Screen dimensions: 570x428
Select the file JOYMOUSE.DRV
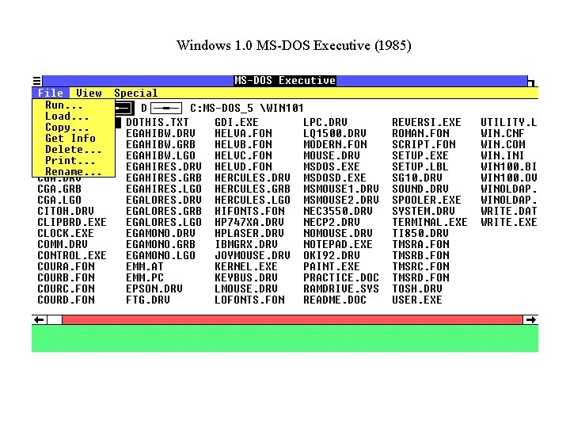pyautogui.click(x=253, y=255)
